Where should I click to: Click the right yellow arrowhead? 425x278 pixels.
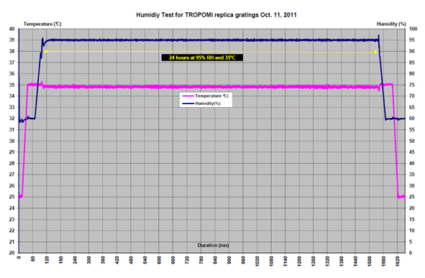tap(376, 52)
